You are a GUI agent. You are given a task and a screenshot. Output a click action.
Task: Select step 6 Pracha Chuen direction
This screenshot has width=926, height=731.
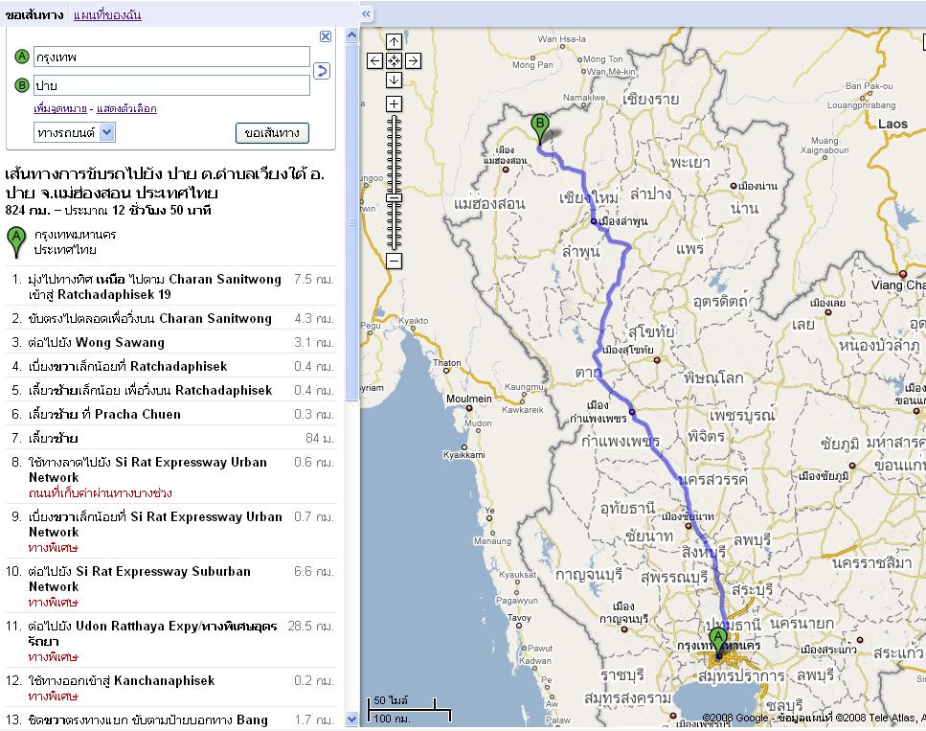click(170, 414)
